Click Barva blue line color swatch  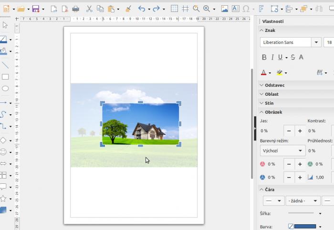click(305, 227)
